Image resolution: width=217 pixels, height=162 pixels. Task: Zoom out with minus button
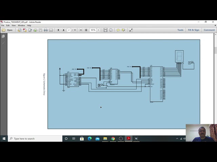[x=81, y=30]
